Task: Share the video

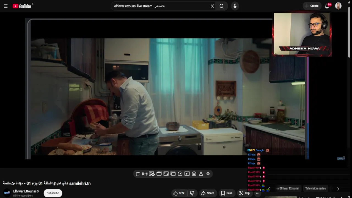Action: tap(208, 193)
